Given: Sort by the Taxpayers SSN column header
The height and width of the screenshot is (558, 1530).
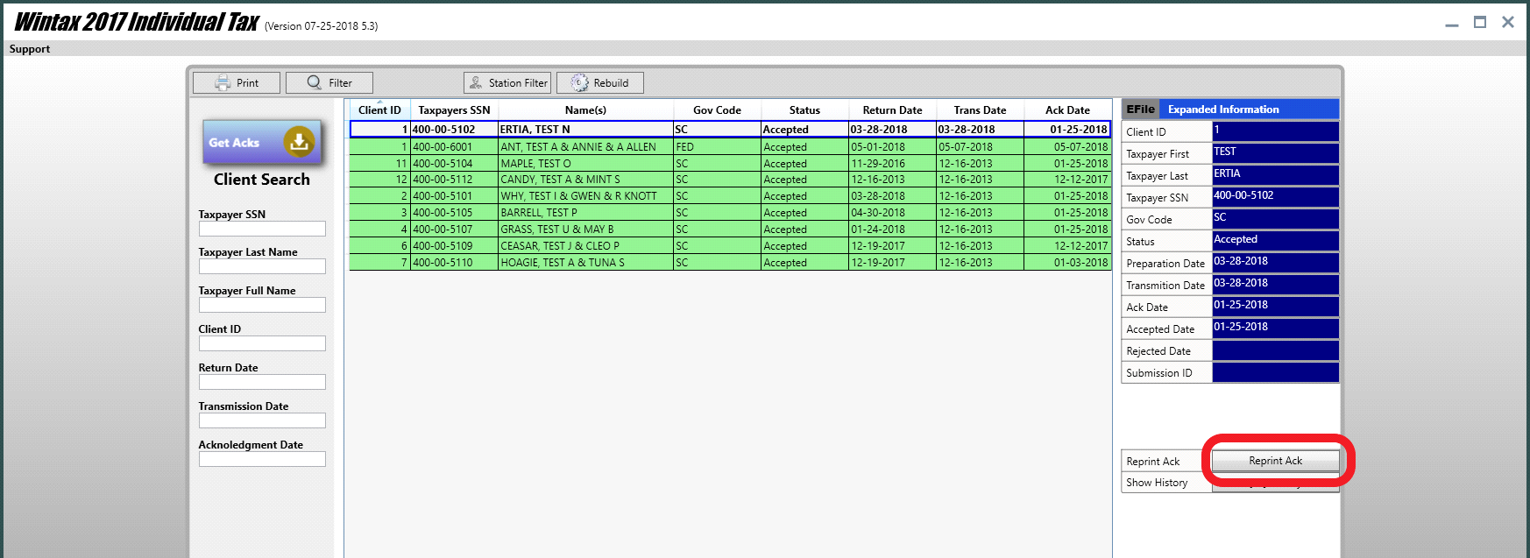Looking at the screenshot, I should click(x=454, y=110).
